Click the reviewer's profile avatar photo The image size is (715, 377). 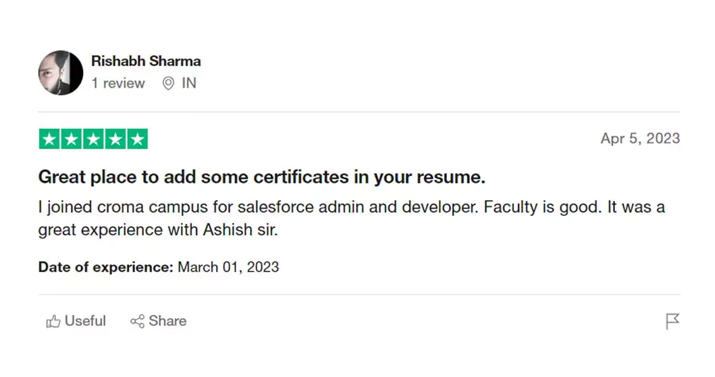coord(61,73)
